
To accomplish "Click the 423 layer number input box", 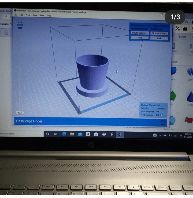I will click(20, 113).
